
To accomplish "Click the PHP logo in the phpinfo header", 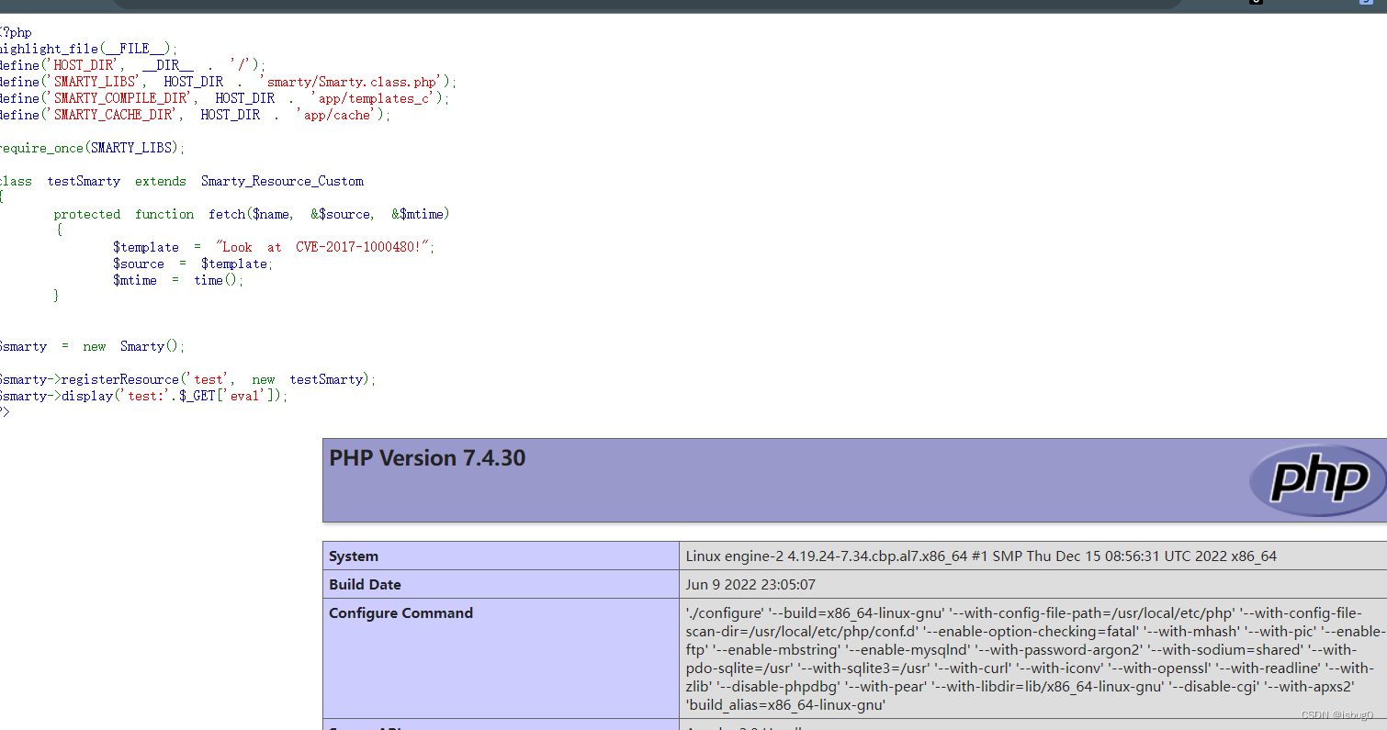I will (x=1317, y=480).
